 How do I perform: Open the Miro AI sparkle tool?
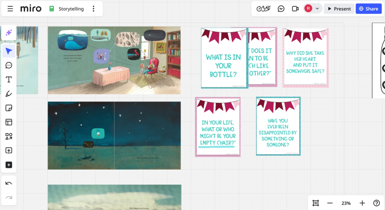[x=9, y=33]
